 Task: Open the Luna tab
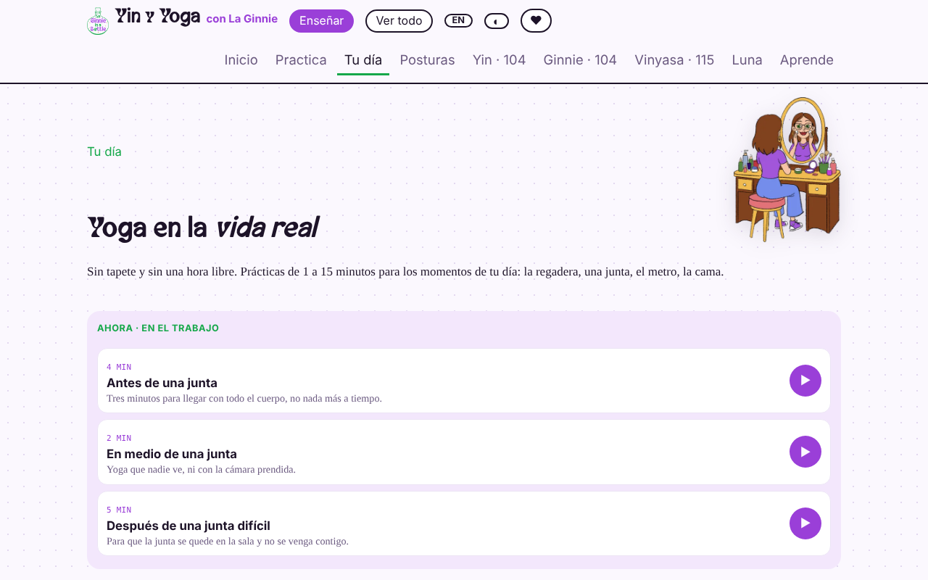[x=747, y=60]
